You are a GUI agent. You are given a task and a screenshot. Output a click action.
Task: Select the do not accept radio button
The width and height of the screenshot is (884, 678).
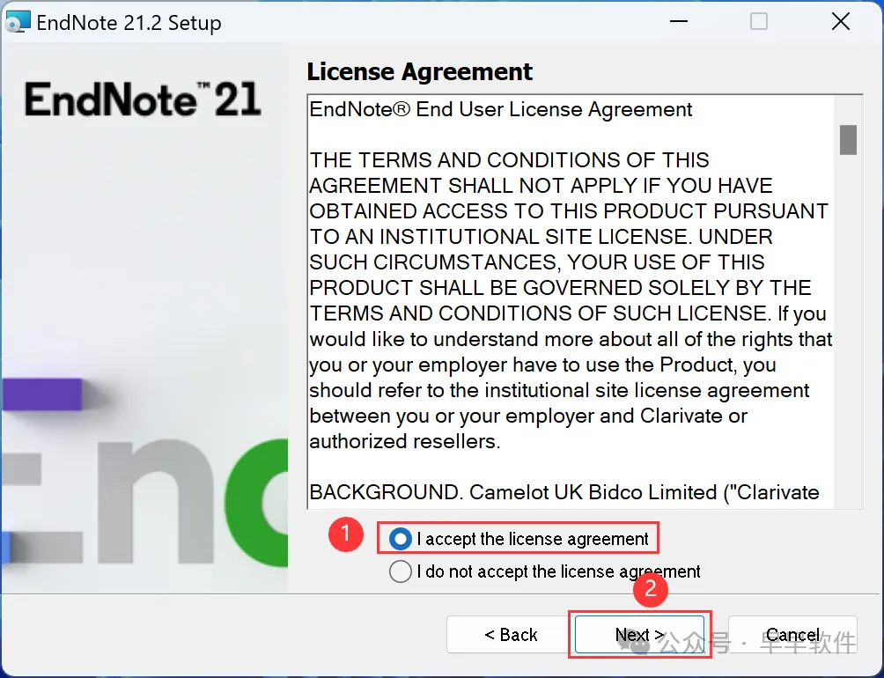click(401, 571)
